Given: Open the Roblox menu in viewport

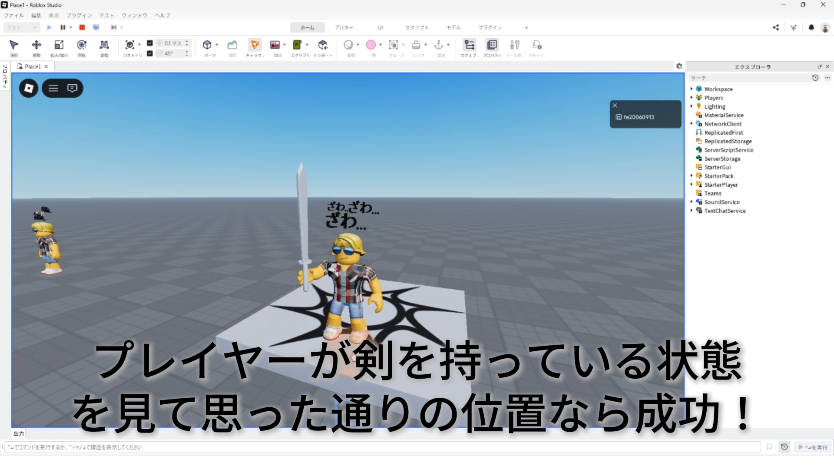Looking at the screenshot, I should (x=29, y=88).
